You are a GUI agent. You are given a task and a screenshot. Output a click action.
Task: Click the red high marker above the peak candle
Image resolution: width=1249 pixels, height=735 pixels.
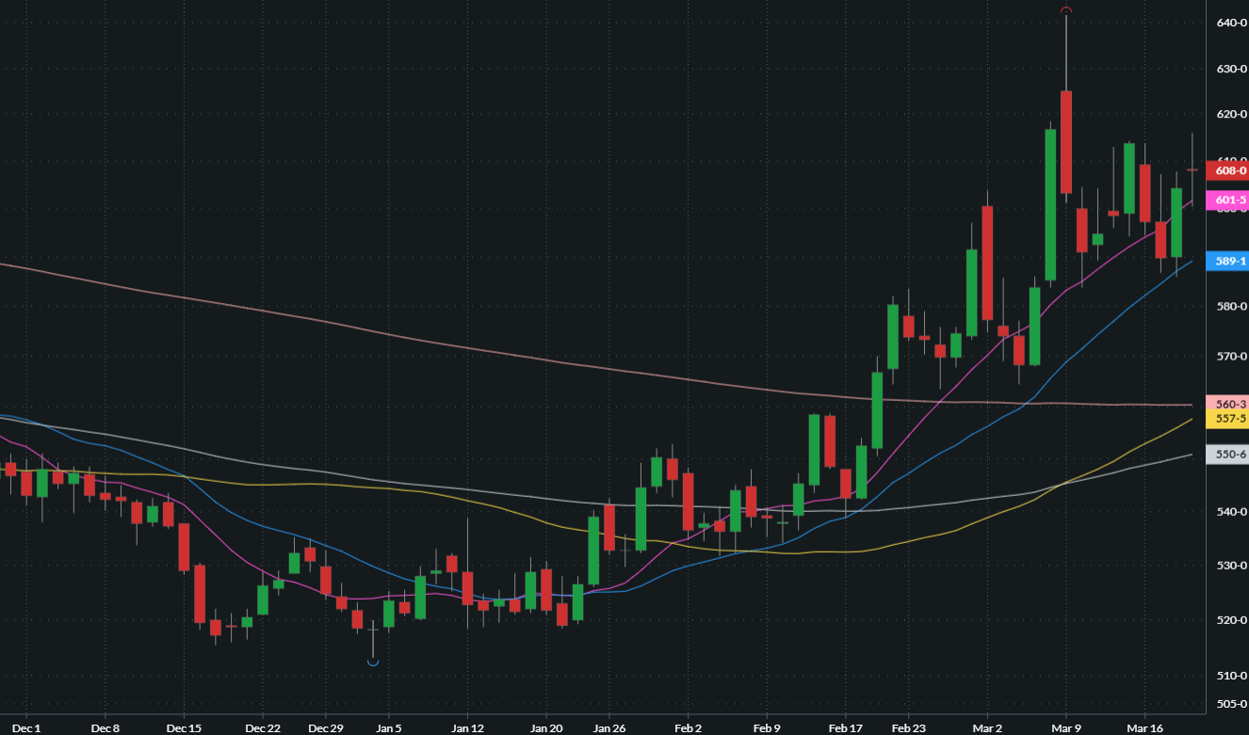click(1066, 10)
